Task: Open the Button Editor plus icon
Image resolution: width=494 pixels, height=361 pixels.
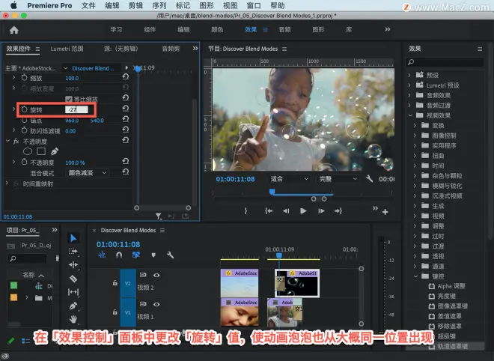Action: [385, 212]
